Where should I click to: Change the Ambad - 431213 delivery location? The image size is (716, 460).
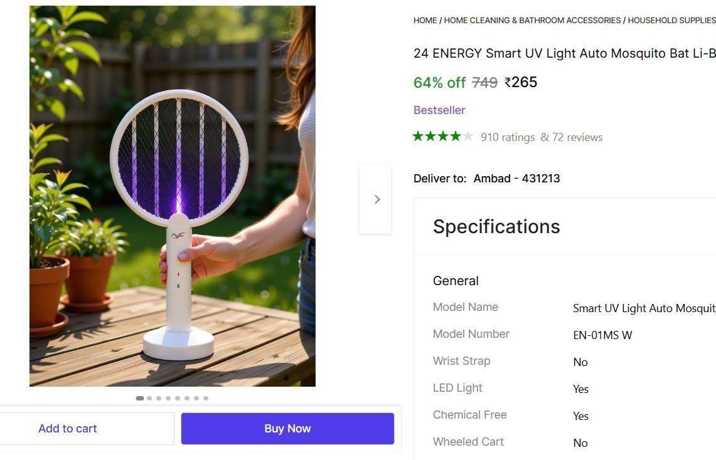[516, 179]
